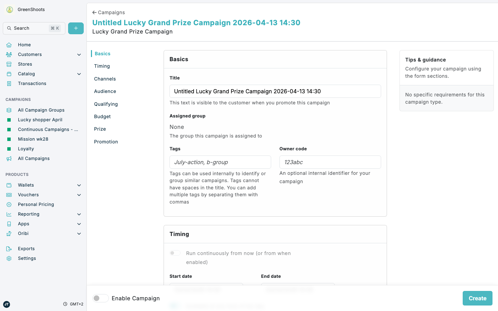Select the Transactions sidebar icon
Viewport: 498px width, 311px height.
pyautogui.click(x=9, y=83)
